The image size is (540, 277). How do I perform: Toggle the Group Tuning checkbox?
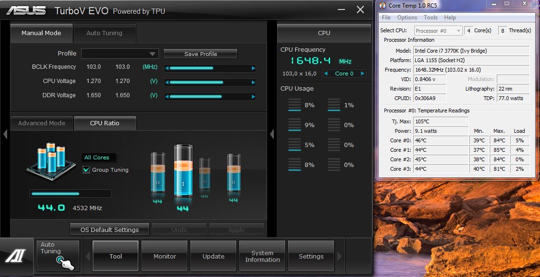point(86,170)
